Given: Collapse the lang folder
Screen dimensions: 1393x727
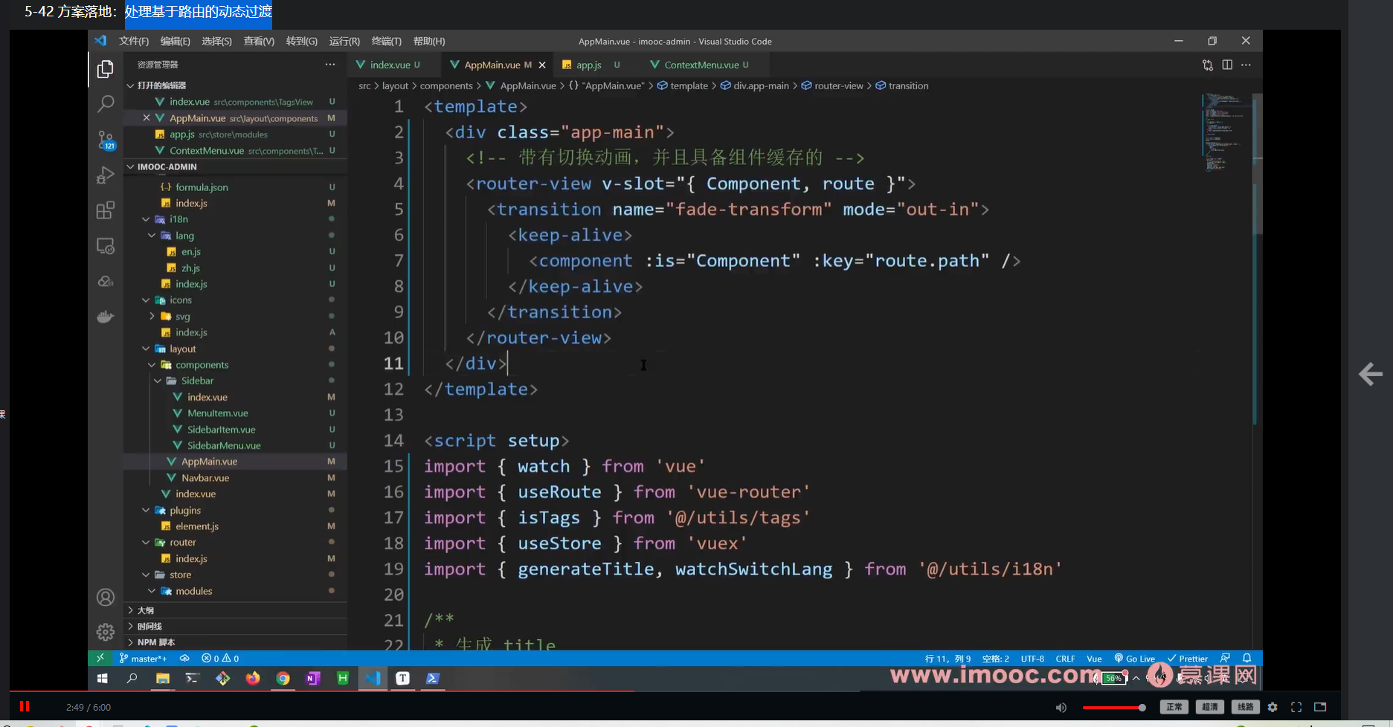Looking at the screenshot, I should [x=152, y=236].
